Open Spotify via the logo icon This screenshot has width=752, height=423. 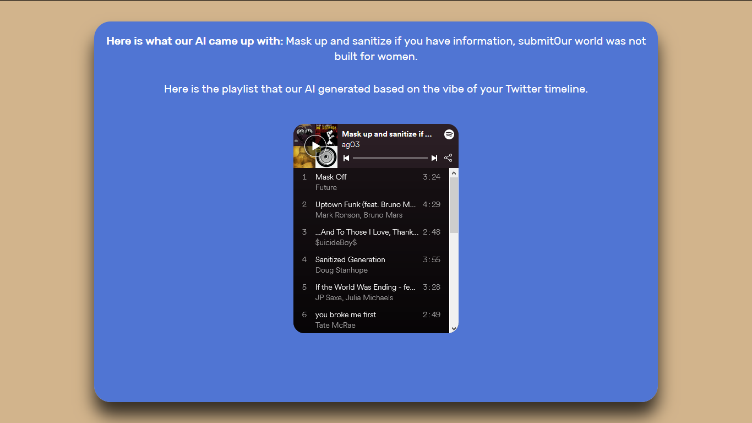tap(449, 134)
